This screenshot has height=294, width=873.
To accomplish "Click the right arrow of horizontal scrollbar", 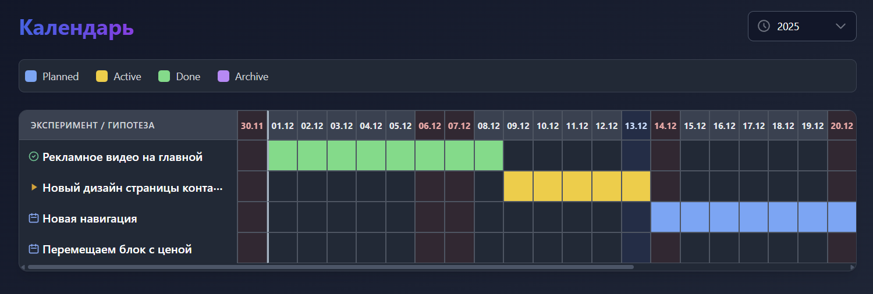I will 853,267.
